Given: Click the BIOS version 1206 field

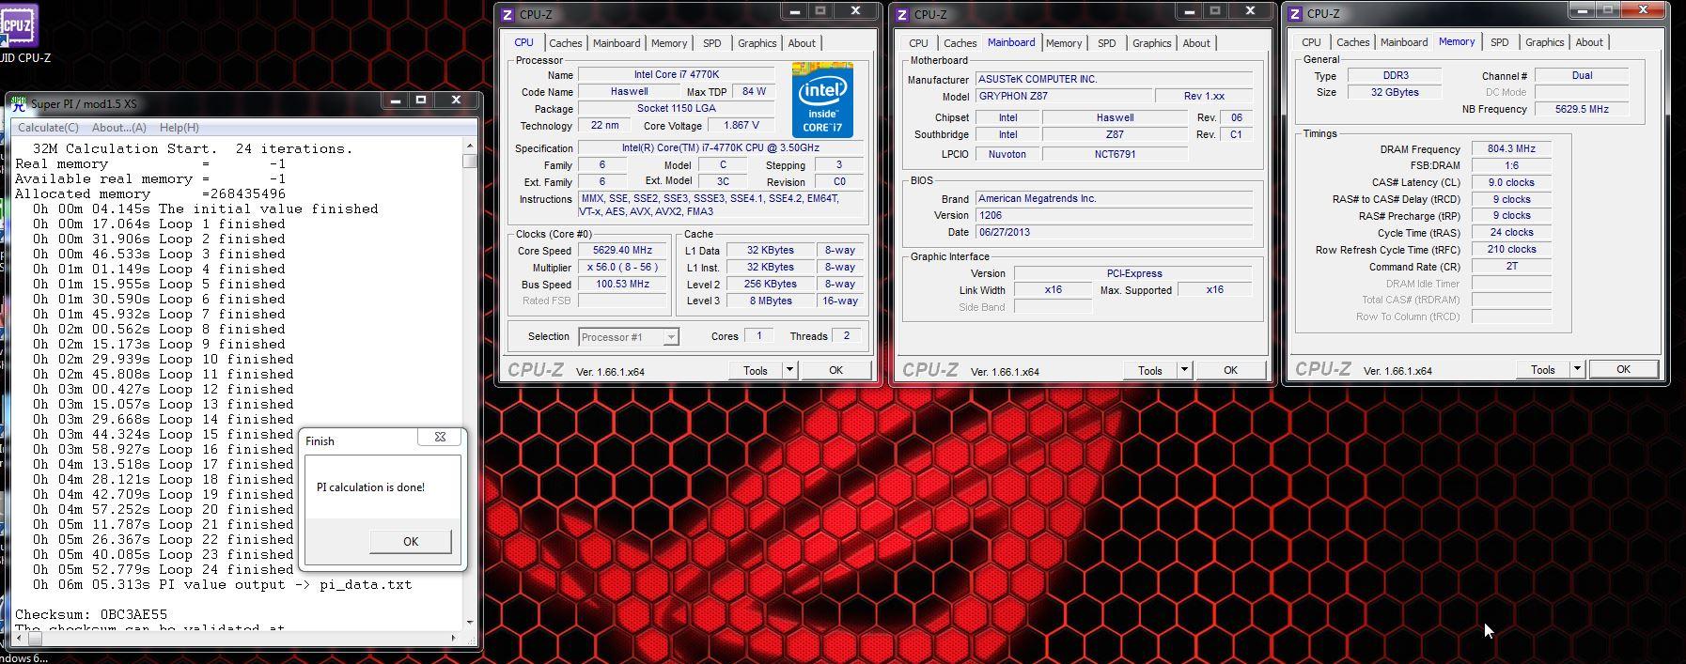Looking at the screenshot, I should [1115, 215].
